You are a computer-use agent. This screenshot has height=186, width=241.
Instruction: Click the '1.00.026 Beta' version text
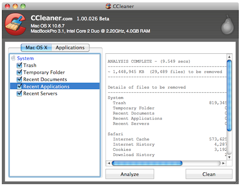[93, 19]
